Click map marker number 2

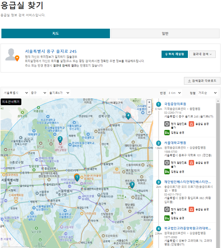[x=60, y=139]
